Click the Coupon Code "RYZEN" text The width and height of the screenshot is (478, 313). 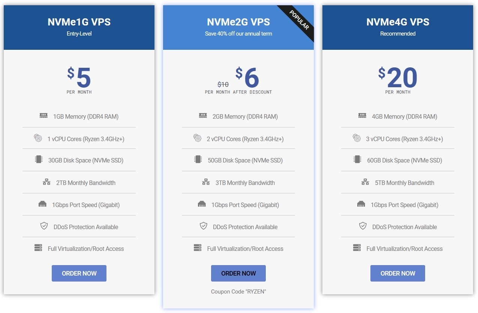point(238,292)
